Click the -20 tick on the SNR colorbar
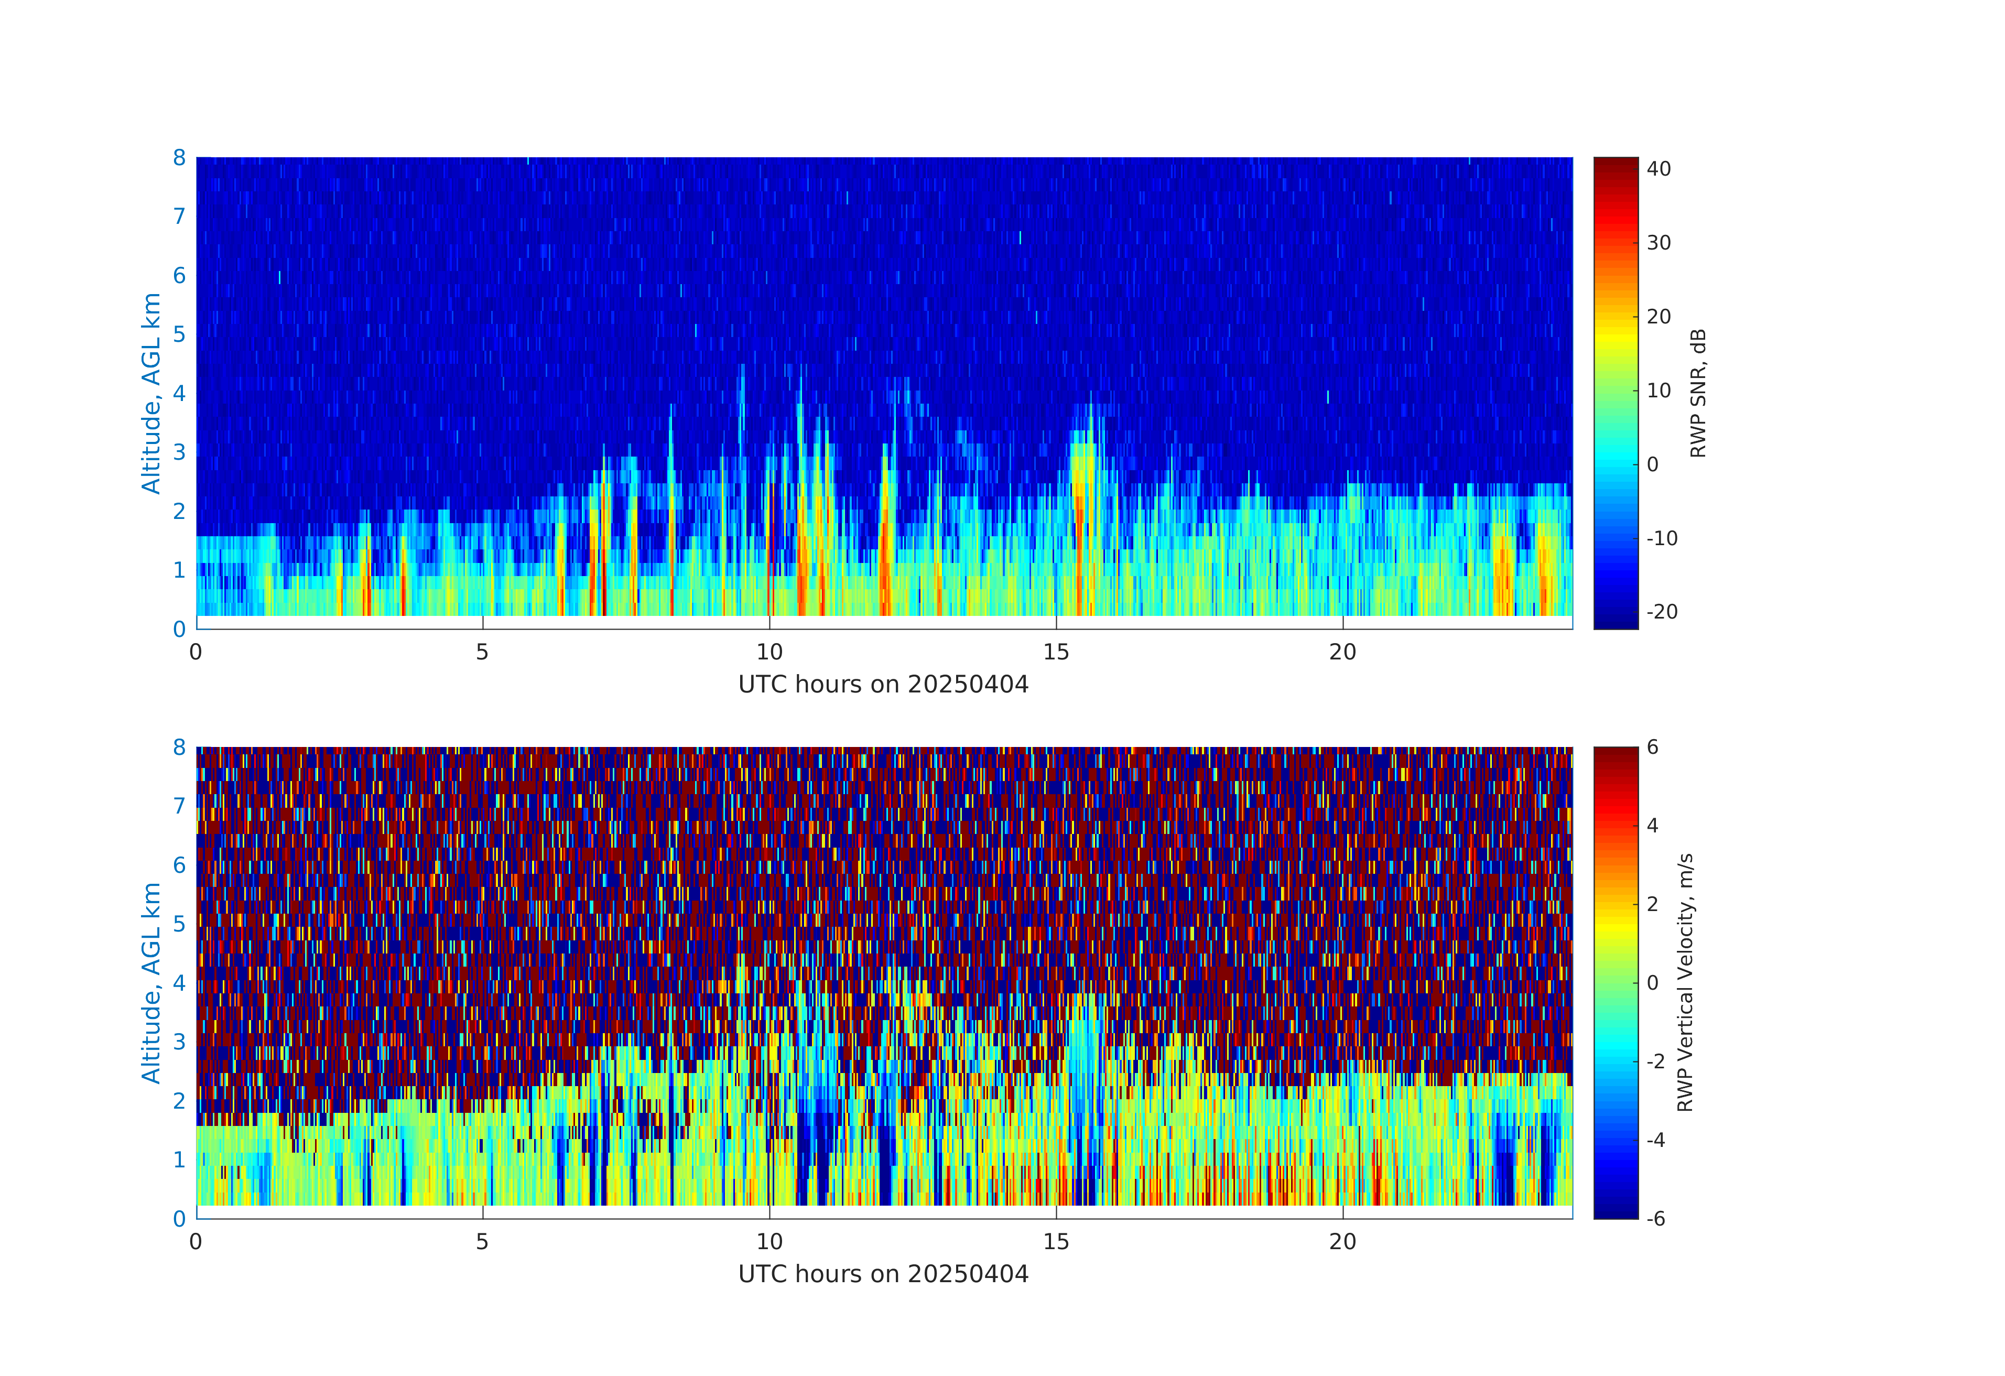This screenshot has height=1376, width=2005. coord(1662,612)
